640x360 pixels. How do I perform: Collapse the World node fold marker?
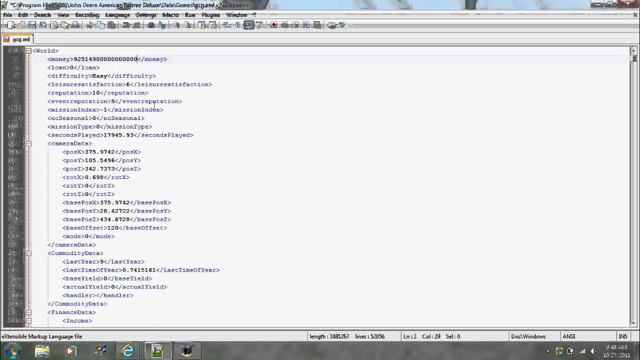28,50
